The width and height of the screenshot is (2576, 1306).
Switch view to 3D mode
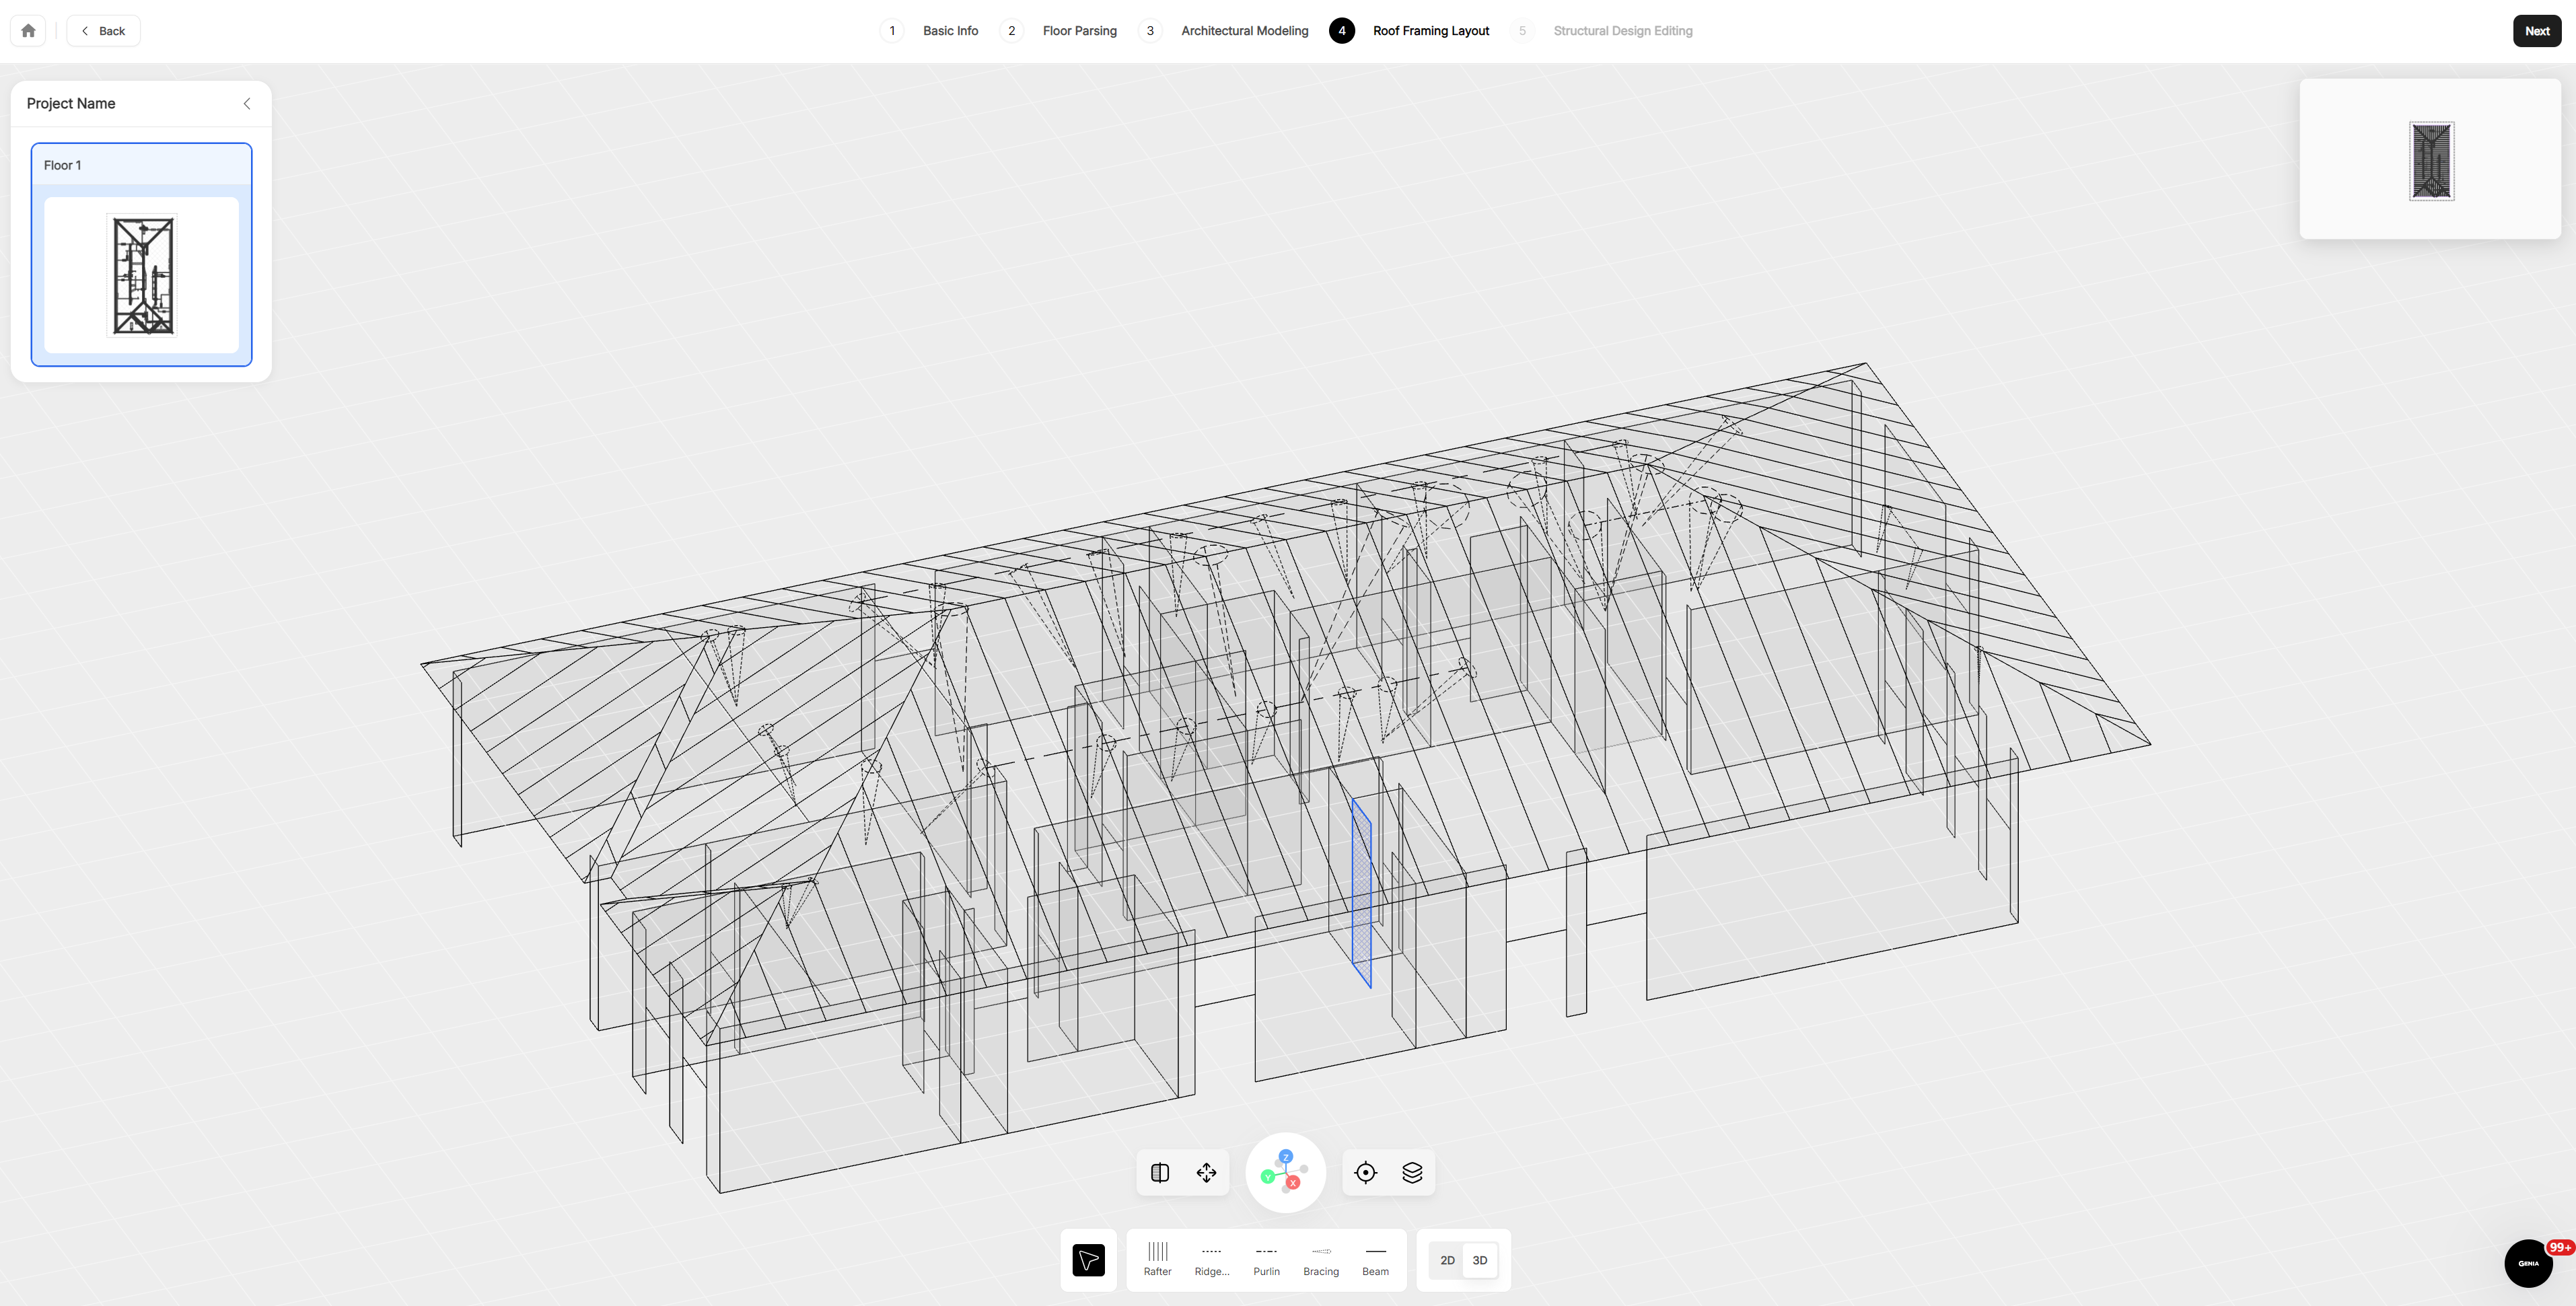(1480, 1260)
